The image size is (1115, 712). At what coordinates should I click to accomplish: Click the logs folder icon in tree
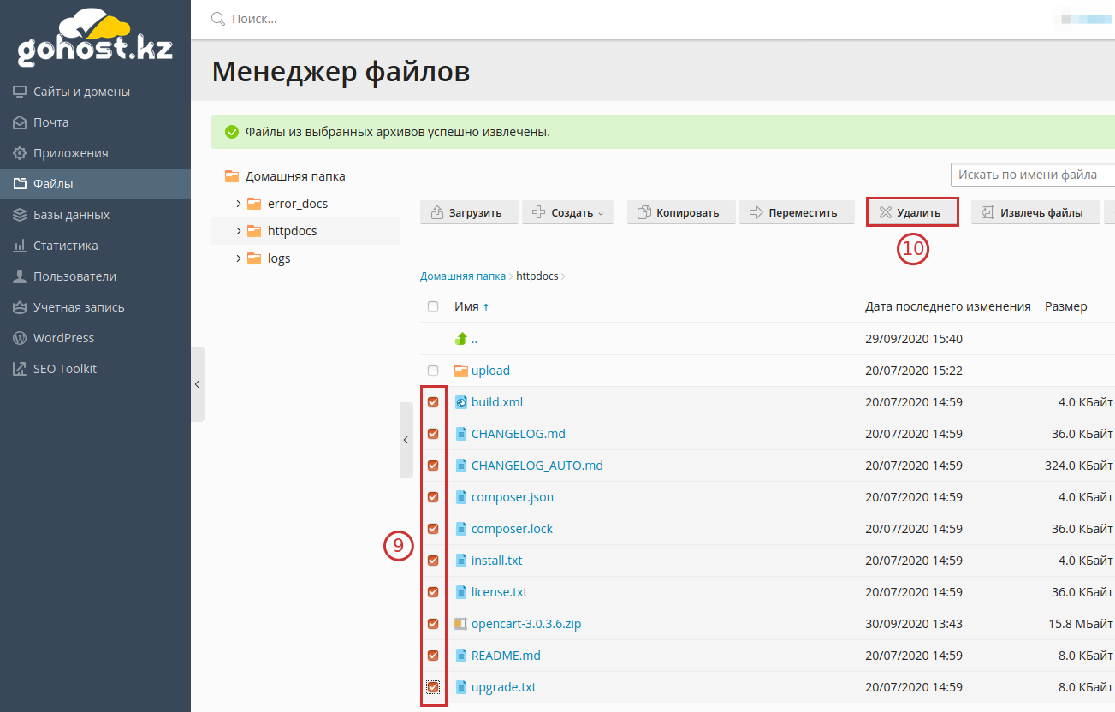(253, 258)
